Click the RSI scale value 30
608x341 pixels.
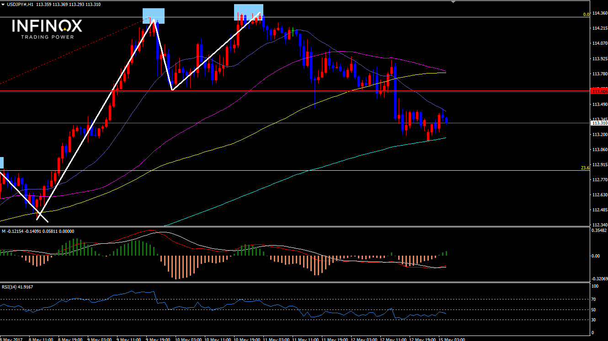click(x=594, y=320)
